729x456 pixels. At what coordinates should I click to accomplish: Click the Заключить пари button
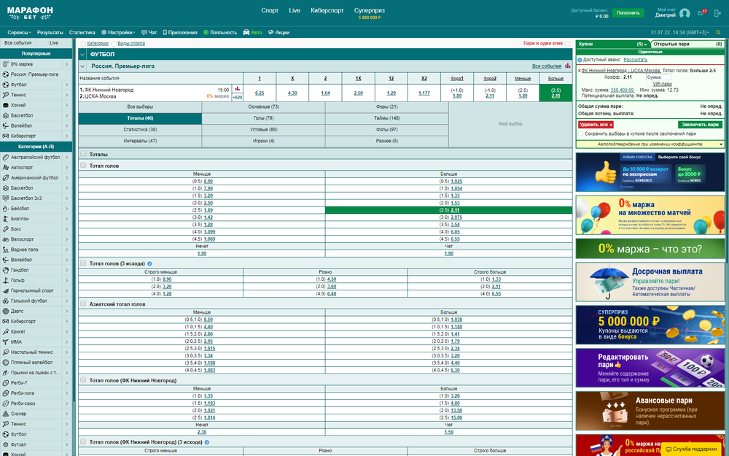(x=700, y=125)
